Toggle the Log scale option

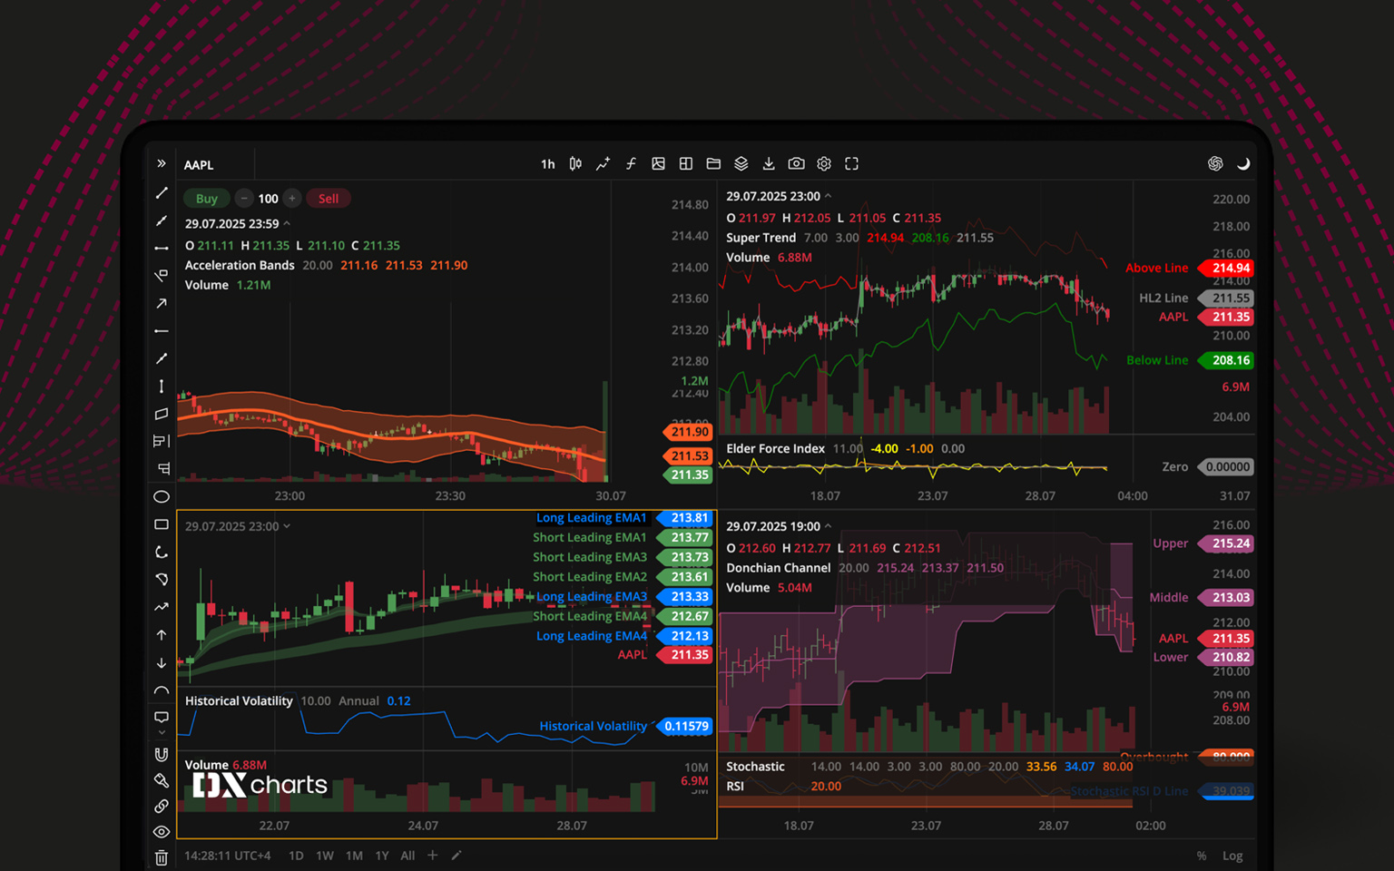pyautogui.click(x=1232, y=856)
